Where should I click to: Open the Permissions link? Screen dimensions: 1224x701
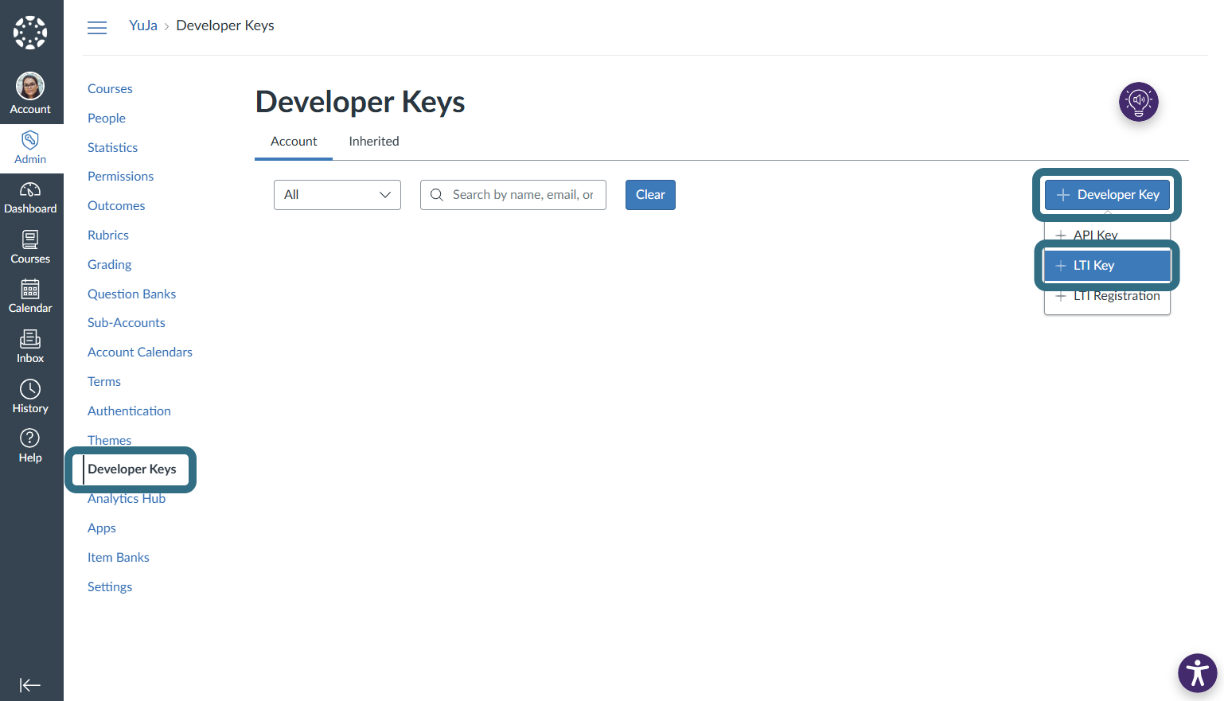(x=120, y=177)
